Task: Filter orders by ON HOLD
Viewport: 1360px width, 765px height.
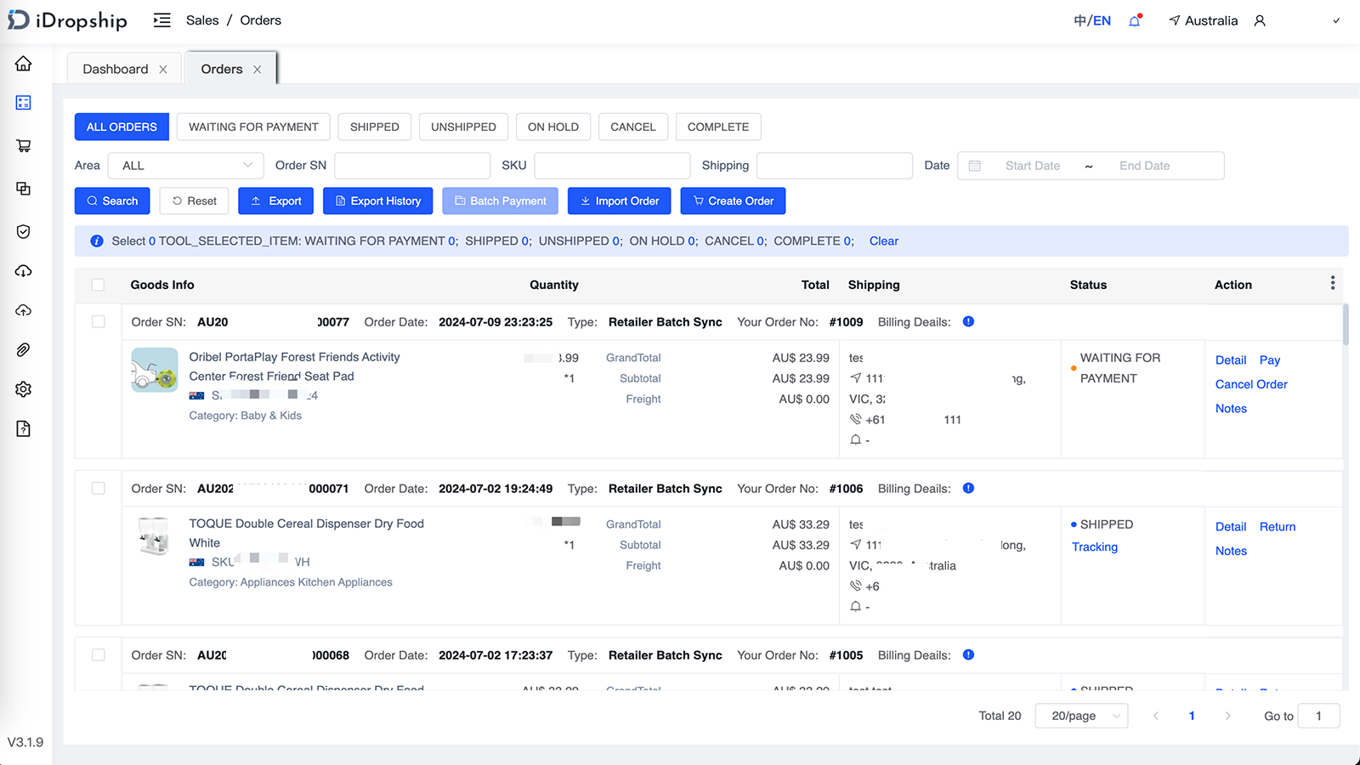Action: tap(553, 127)
